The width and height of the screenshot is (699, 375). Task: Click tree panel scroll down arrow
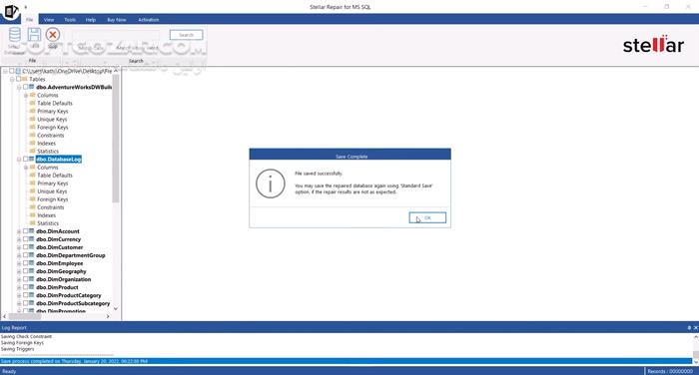click(116, 308)
